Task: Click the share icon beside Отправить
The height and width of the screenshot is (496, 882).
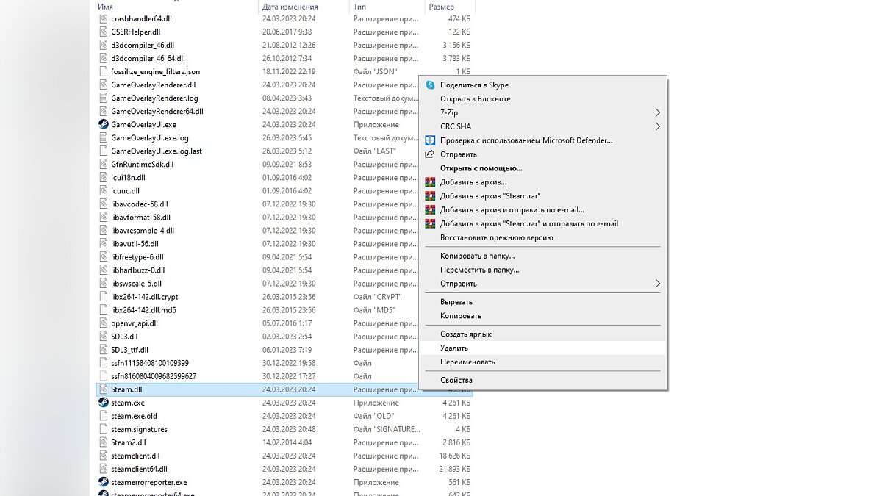Action: [x=430, y=154]
